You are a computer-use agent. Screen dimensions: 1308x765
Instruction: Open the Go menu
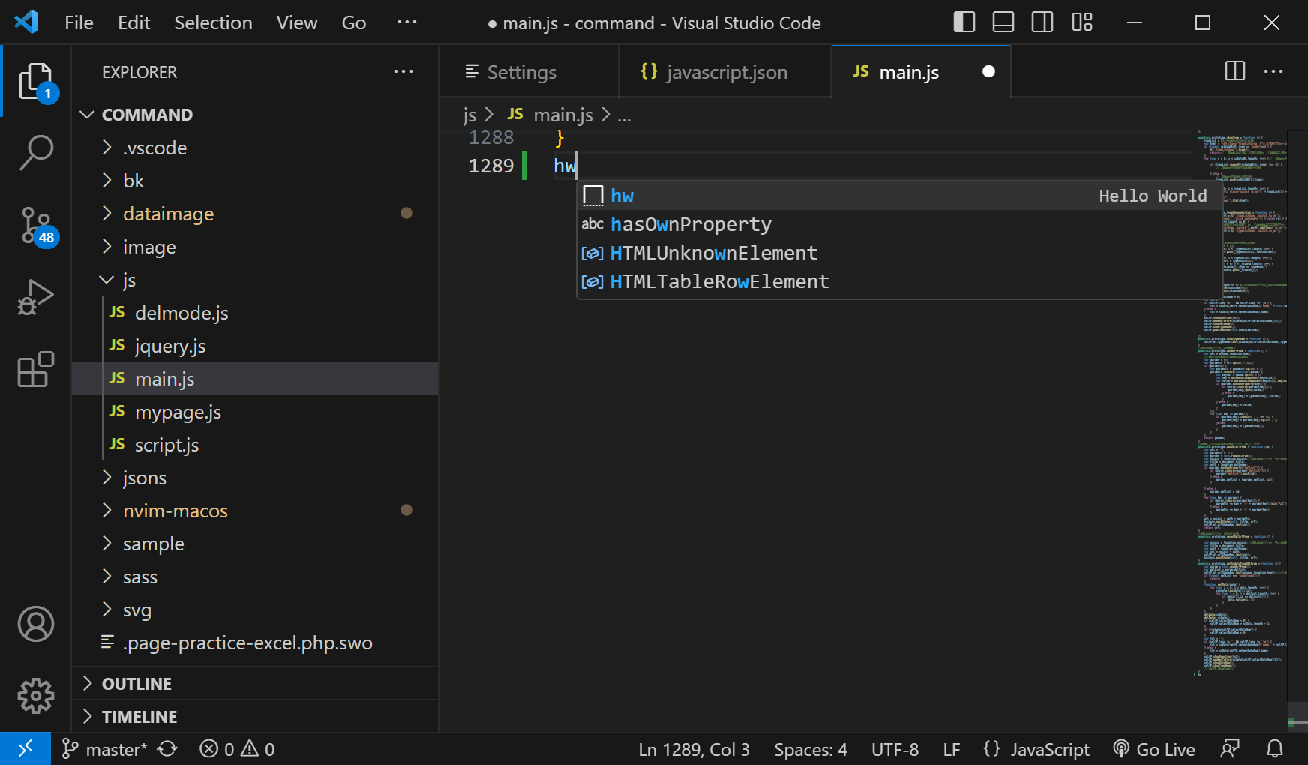tap(354, 22)
